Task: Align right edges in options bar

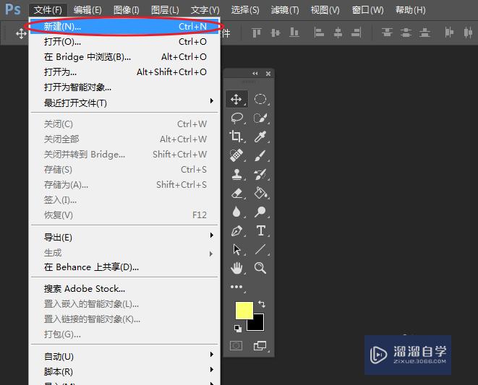Action: pyautogui.click(x=357, y=33)
